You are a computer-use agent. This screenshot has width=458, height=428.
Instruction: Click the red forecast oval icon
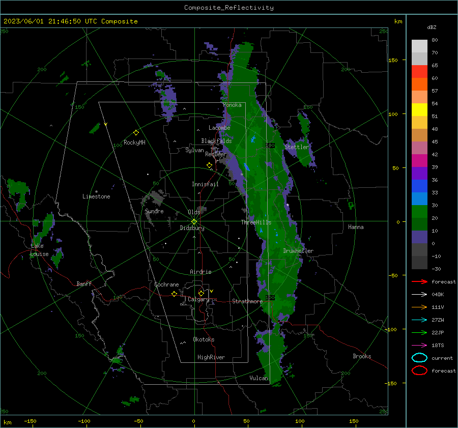tap(419, 370)
